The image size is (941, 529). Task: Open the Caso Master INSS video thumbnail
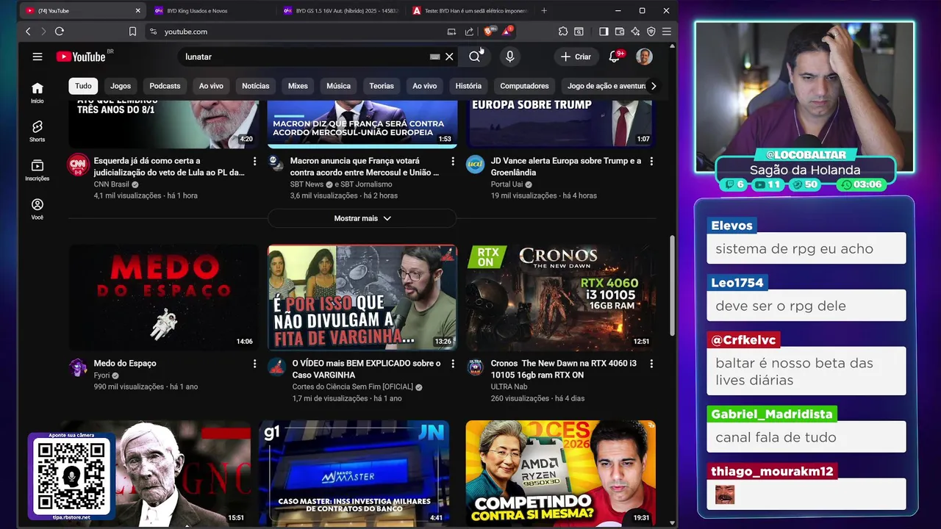click(354, 472)
